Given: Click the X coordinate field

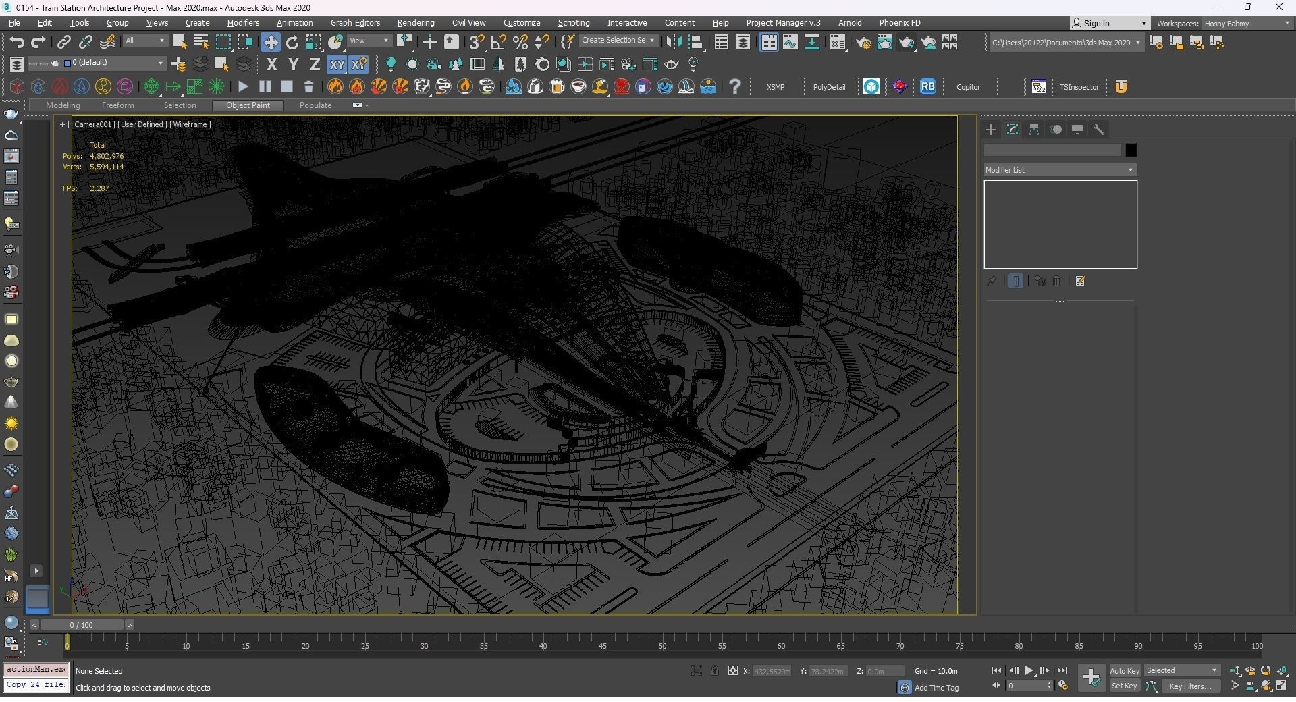Looking at the screenshot, I should (772, 671).
